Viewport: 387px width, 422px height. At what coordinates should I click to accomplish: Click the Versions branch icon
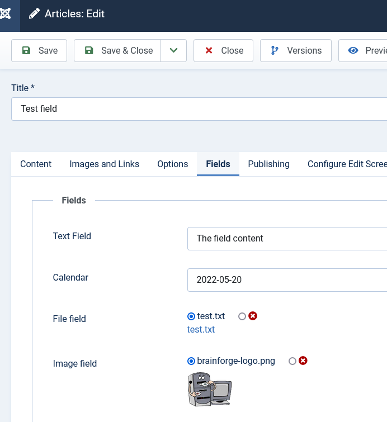pos(275,50)
